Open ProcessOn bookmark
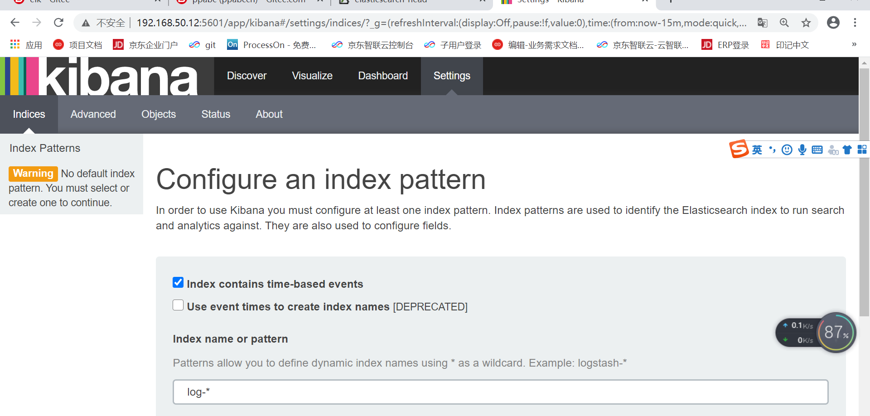The height and width of the screenshot is (416, 870). pyautogui.click(x=271, y=45)
